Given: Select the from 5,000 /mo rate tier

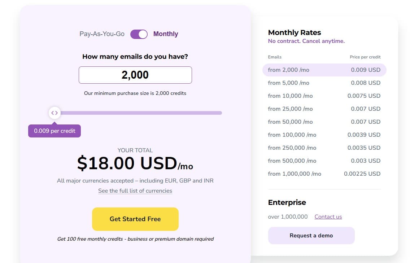Looking at the screenshot, I should click(324, 83).
